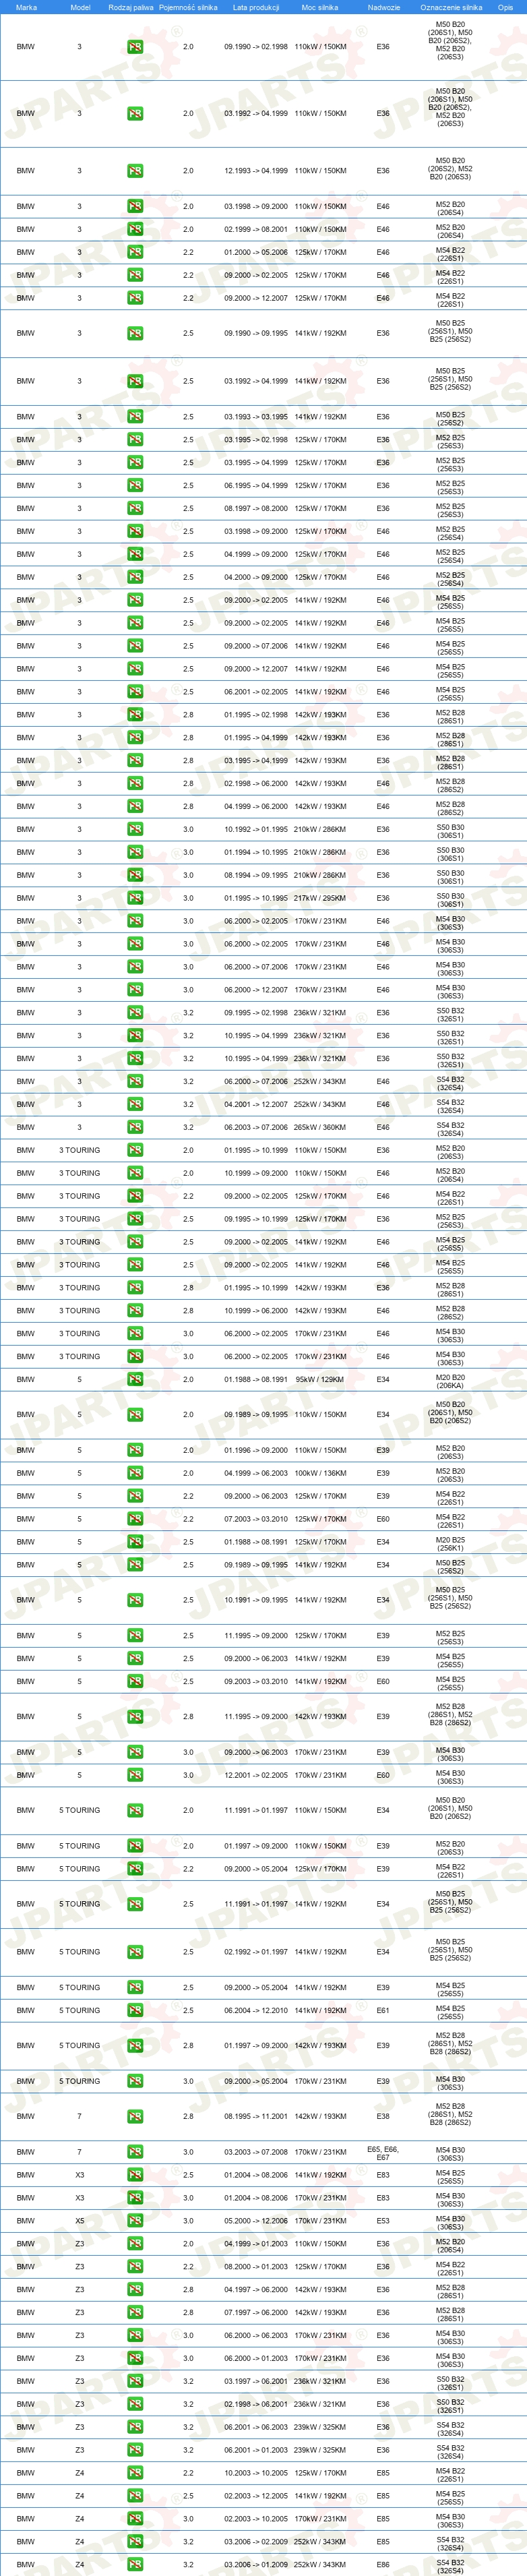Select the '95kW / 129KM' power cell
527x2576 pixels.
coord(320,1379)
